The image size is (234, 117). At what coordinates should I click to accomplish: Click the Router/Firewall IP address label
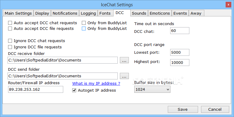click(x=34, y=83)
